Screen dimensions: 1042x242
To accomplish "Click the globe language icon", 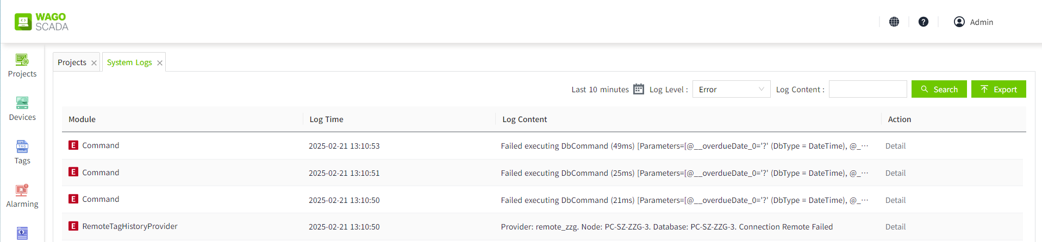I will click(894, 22).
